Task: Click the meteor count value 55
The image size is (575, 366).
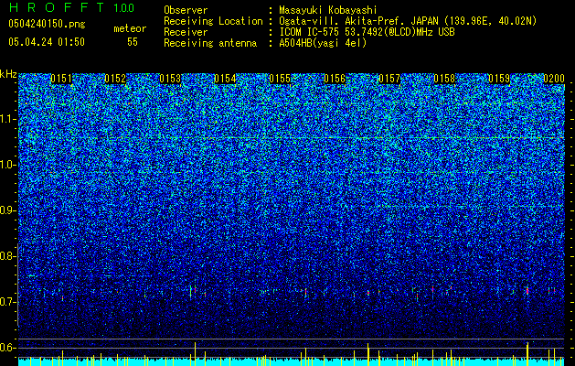Action: tap(133, 42)
